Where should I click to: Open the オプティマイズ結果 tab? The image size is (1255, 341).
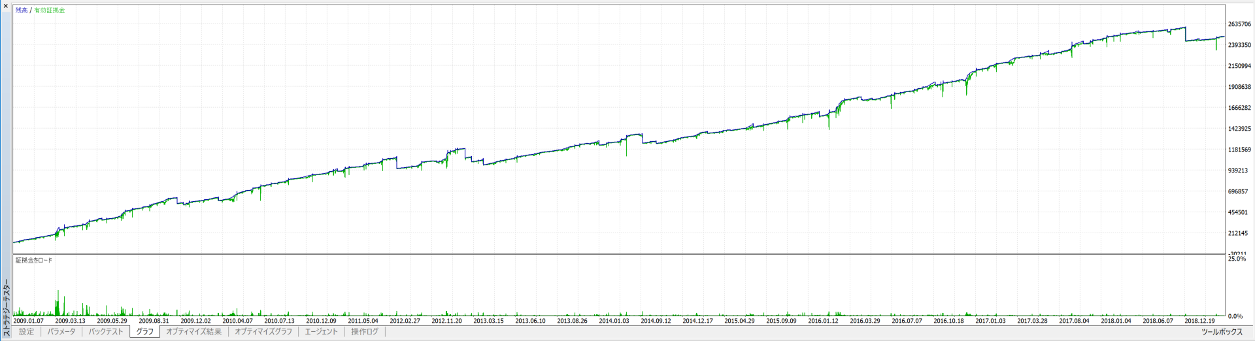[193, 332]
